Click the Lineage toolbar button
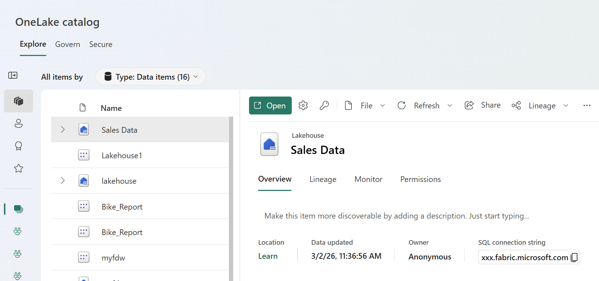Image resolution: width=599 pixels, height=281 pixels. tap(534, 106)
